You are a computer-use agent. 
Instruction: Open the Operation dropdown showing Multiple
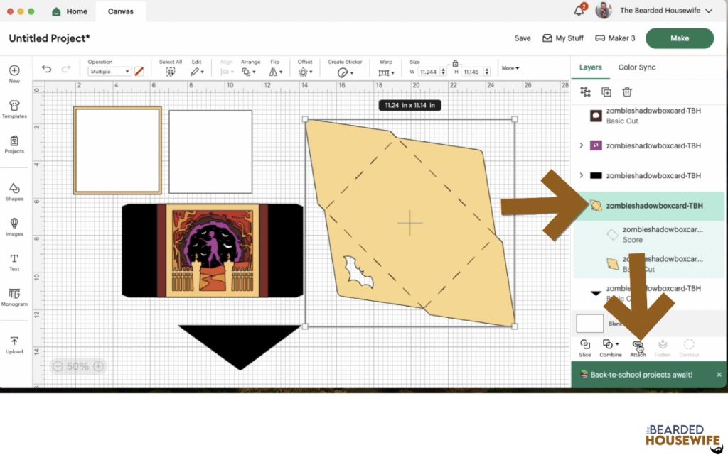click(x=109, y=72)
